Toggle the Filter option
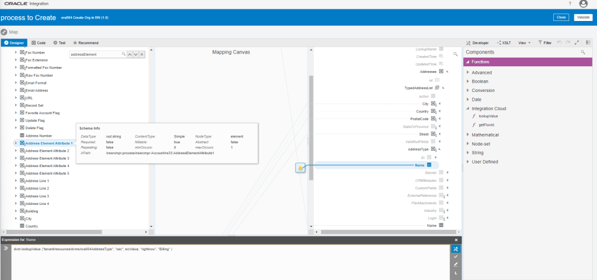Viewport: 597px width, 280px height. tap(545, 42)
